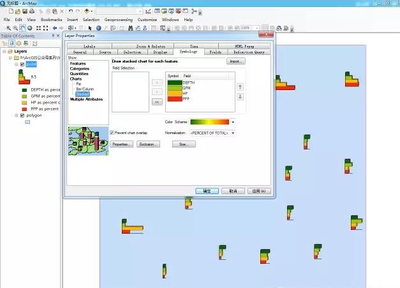Image resolution: width=400 pixels, height=288 pixels.
Task: Switch to the Fields tab
Action: [x=216, y=52]
